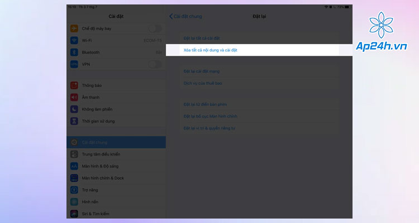Open the Wi-Fi settings row label
This screenshot has width=419, height=223.
[87, 41]
